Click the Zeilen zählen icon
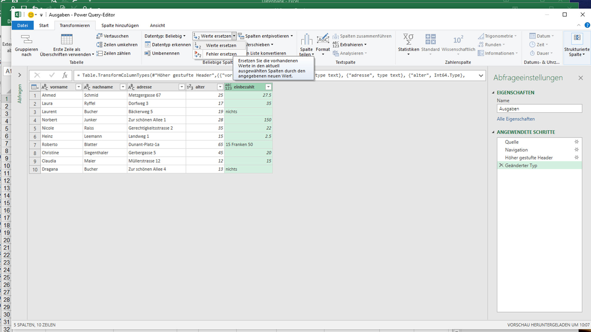Image resolution: width=591 pixels, height=332 pixels. click(x=99, y=53)
